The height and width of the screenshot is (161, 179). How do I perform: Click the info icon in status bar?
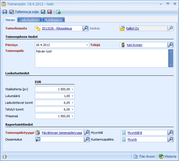(x=5, y=157)
